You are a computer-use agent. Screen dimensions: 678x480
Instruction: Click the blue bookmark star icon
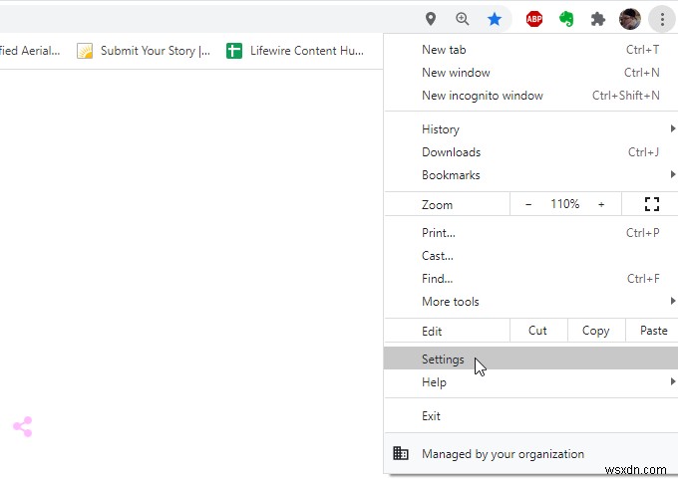495,19
